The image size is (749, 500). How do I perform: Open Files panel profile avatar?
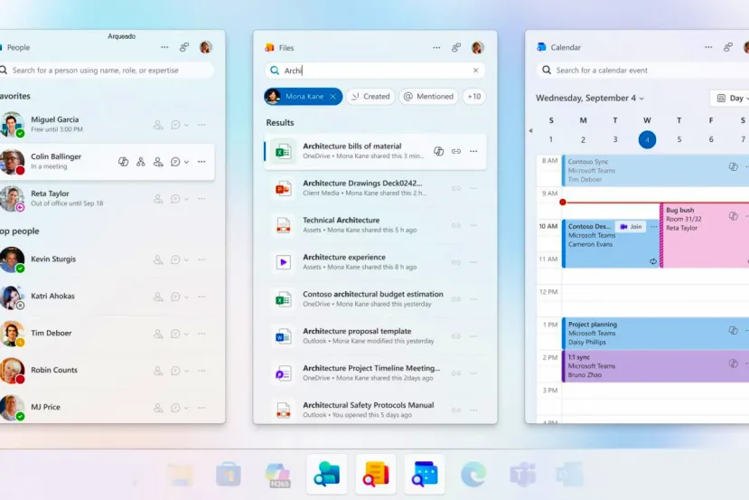click(477, 47)
